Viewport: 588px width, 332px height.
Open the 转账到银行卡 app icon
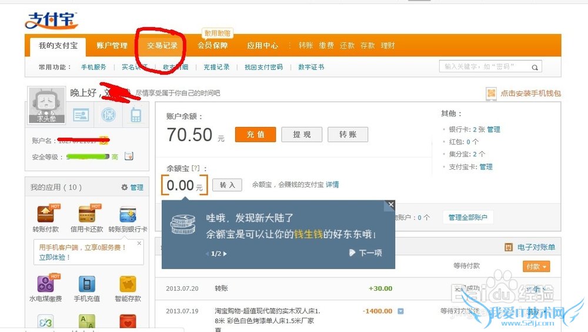pos(128,214)
